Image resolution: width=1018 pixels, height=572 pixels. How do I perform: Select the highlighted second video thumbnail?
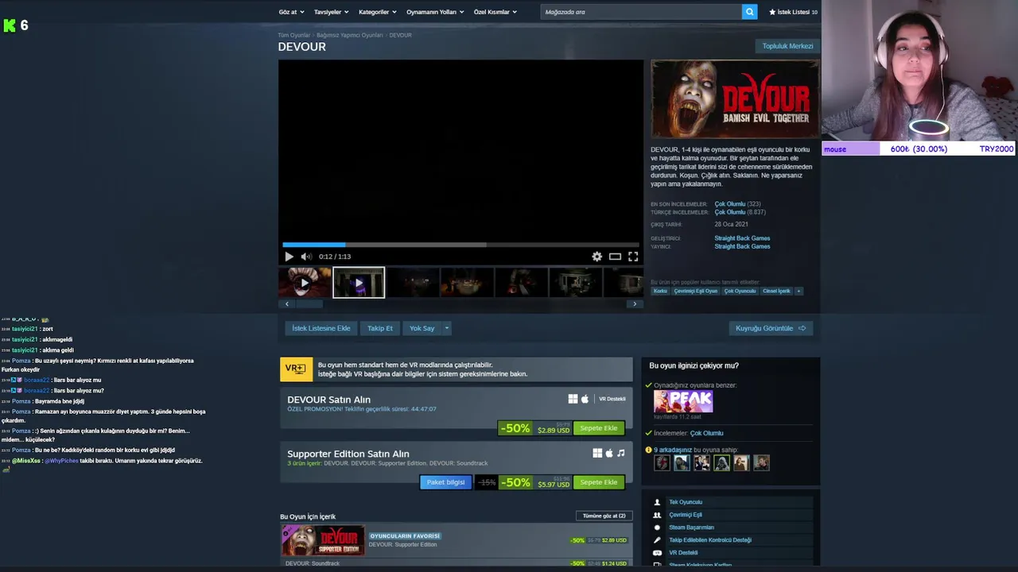pyautogui.click(x=359, y=283)
